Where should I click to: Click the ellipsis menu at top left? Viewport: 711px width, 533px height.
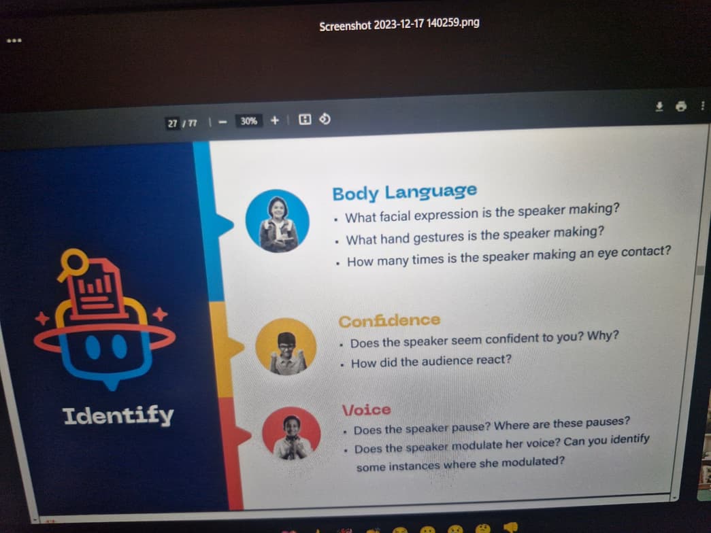point(14,41)
